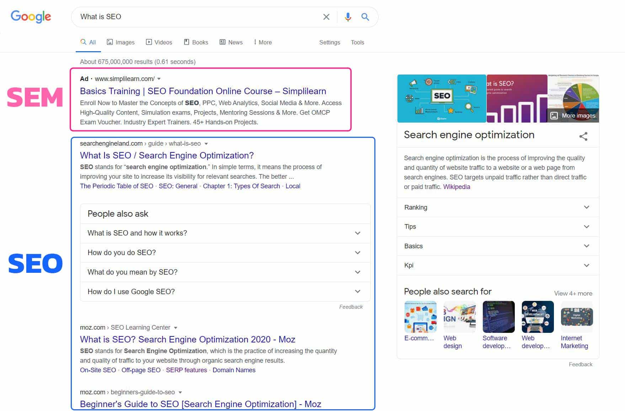Image resolution: width=625 pixels, height=411 pixels.
Task: Open the purple 'at is SEO?' image
Action: pyautogui.click(x=517, y=98)
